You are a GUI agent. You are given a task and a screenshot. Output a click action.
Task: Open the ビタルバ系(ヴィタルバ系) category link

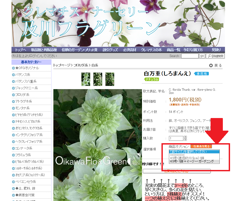(29, 162)
